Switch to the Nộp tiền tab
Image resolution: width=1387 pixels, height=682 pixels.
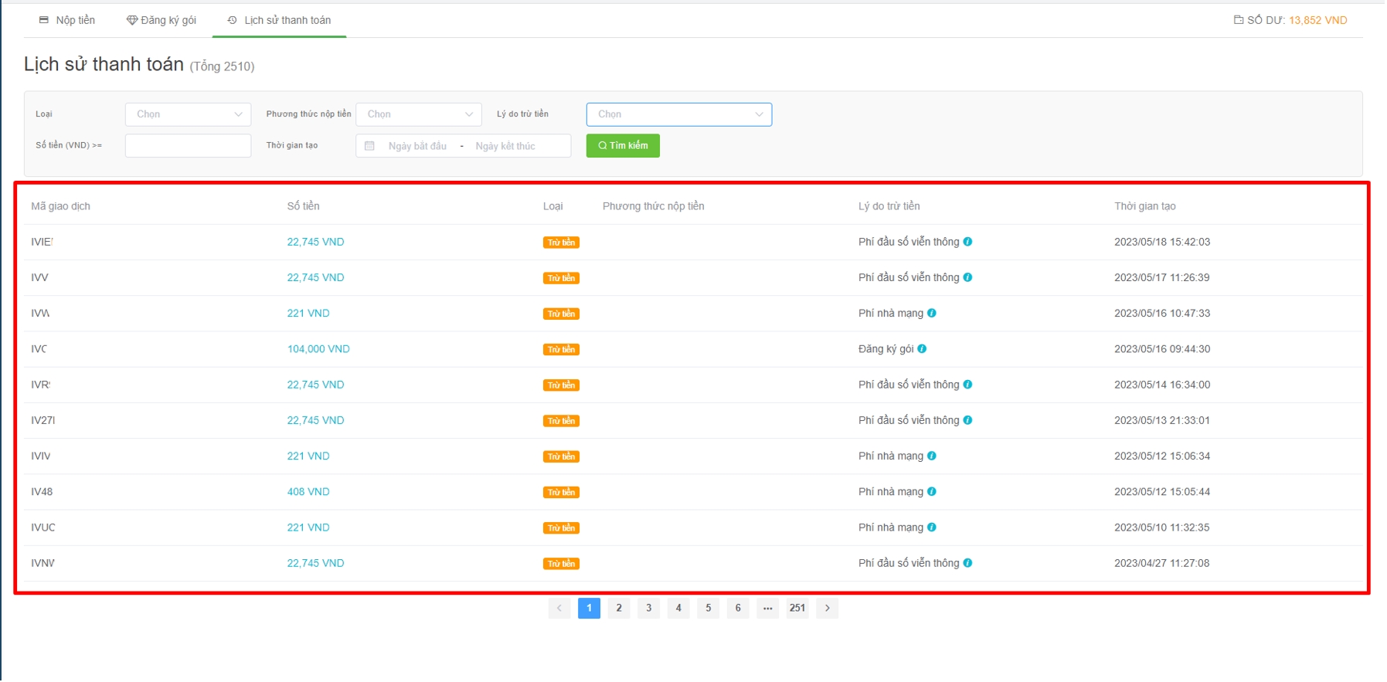click(67, 20)
